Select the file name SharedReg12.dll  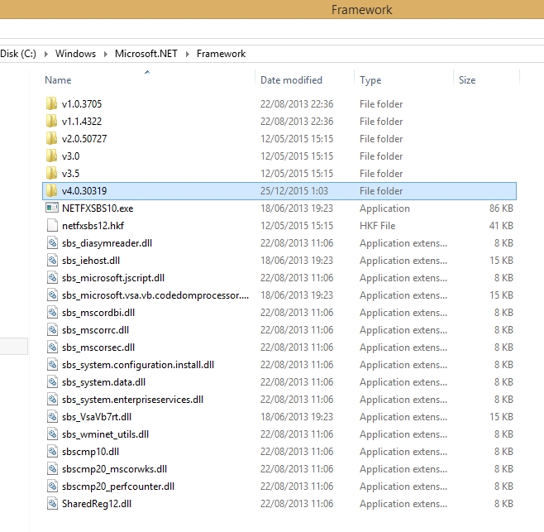coord(97,504)
